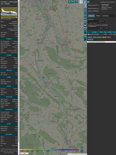The width and height of the screenshot is (116, 155).
Task: Toggle the P map button
Action: pyautogui.click(x=85, y=29)
